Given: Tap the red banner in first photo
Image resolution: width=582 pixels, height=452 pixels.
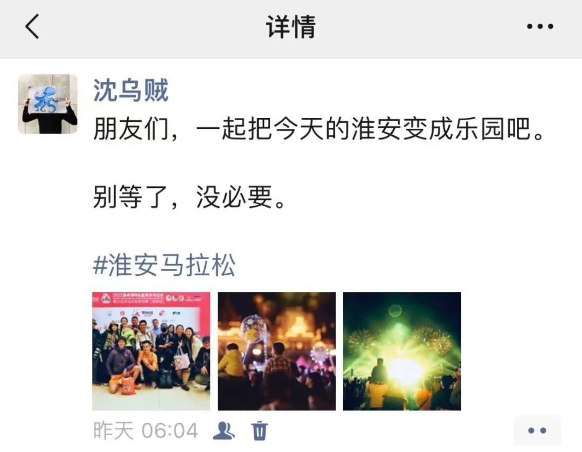Looking at the screenshot, I should pyautogui.click(x=151, y=299).
